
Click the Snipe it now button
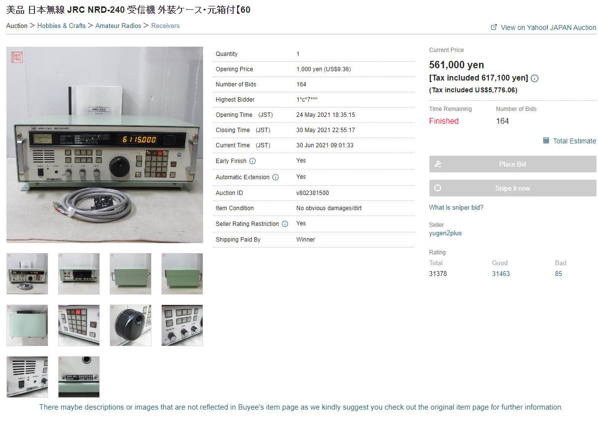[x=512, y=188]
